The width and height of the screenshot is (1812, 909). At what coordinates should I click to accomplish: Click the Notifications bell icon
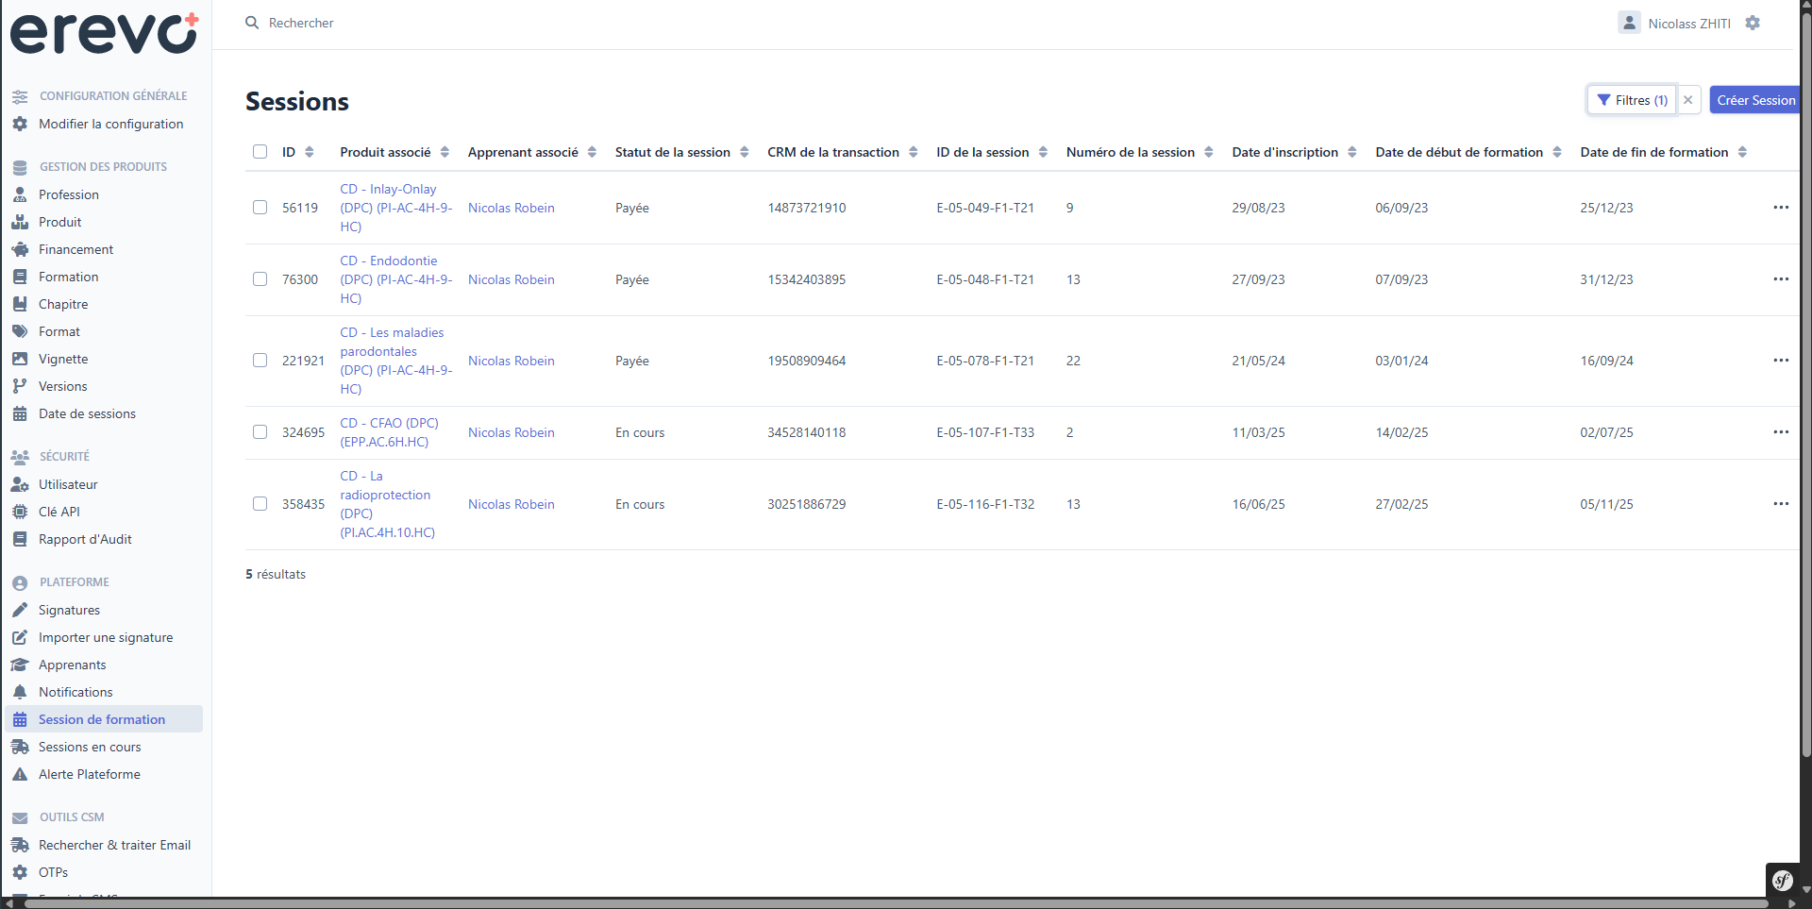(x=20, y=692)
